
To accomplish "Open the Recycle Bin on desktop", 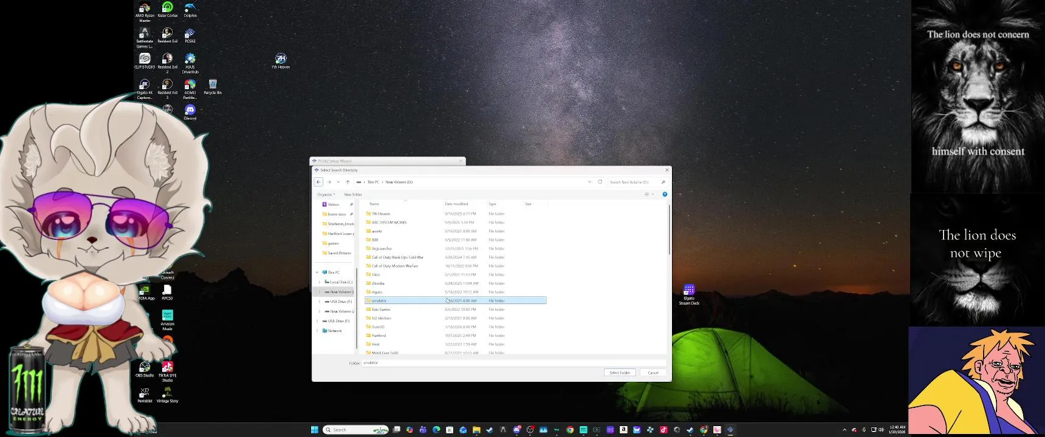I will tap(213, 86).
